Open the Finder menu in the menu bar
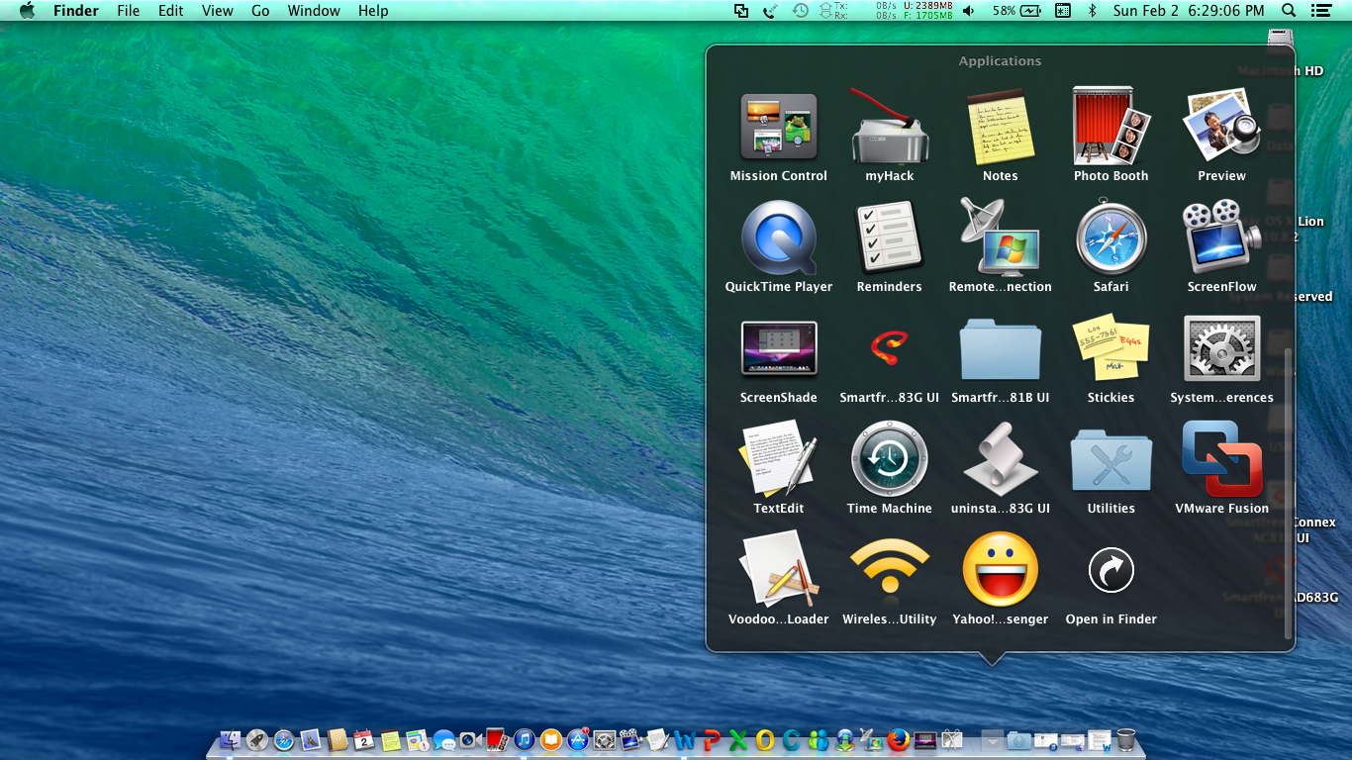The height and width of the screenshot is (760, 1352). tap(75, 11)
